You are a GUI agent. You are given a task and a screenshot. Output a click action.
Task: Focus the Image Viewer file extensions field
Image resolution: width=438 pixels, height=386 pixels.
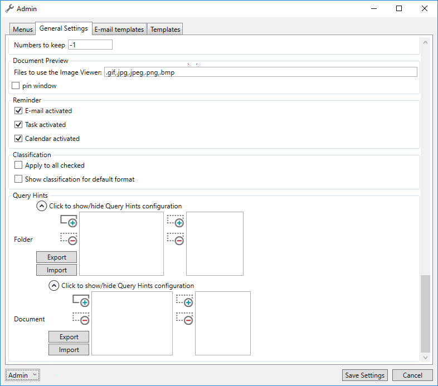(x=260, y=72)
